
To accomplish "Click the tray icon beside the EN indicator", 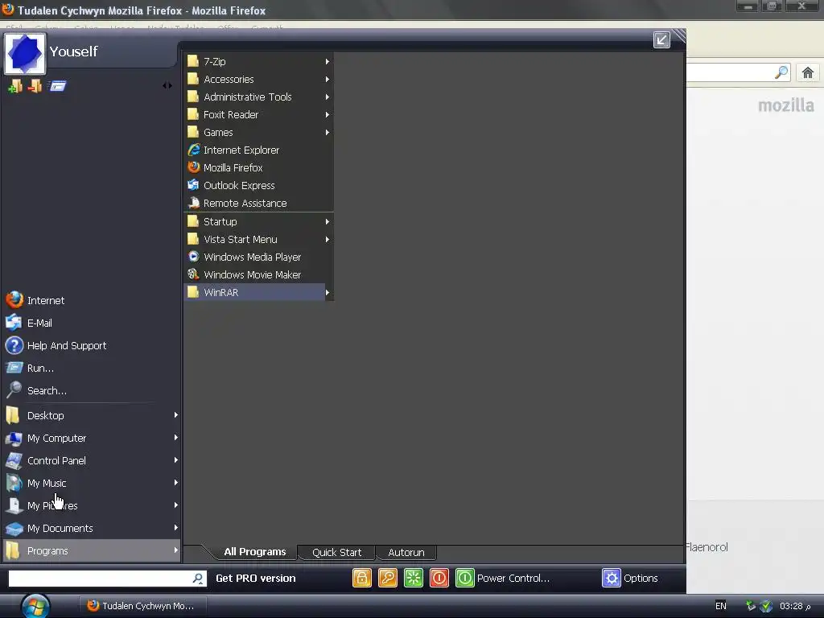I will tap(751, 606).
